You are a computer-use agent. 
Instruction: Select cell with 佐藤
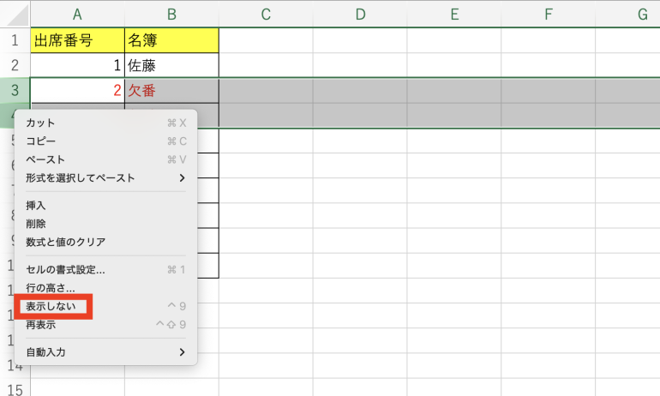coord(171,65)
